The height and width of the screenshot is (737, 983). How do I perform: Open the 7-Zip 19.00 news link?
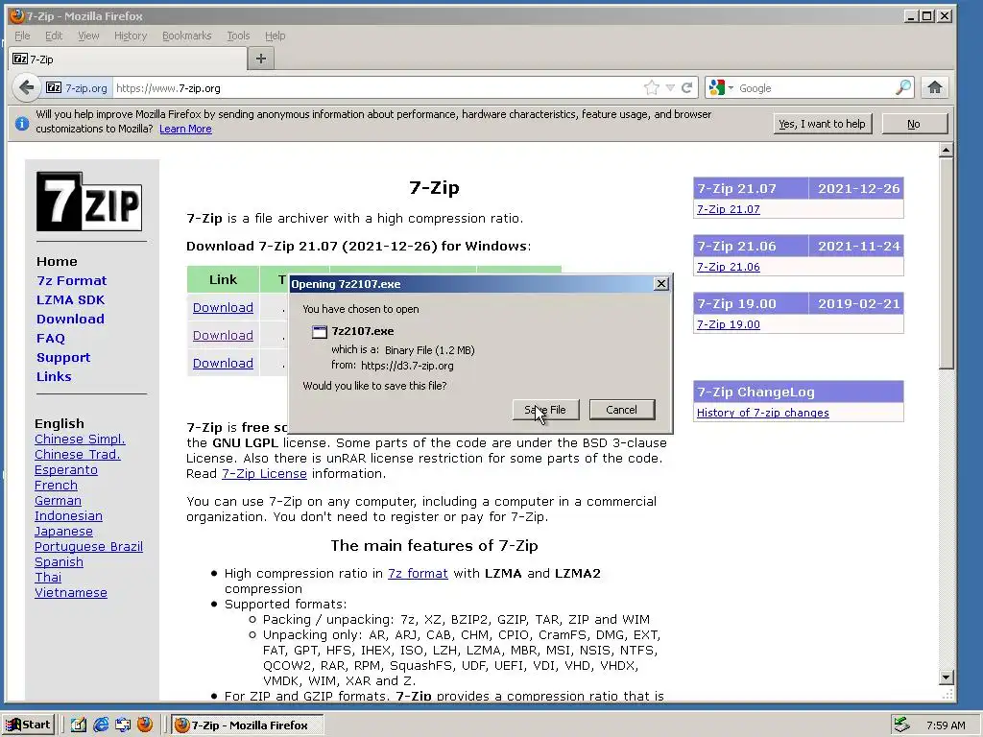[x=728, y=324]
